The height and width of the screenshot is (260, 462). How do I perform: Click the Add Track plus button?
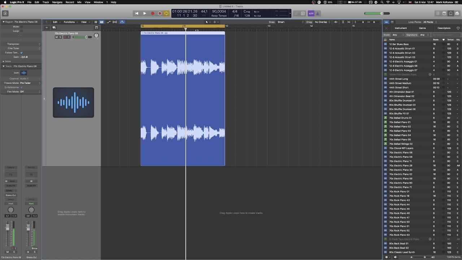point(47,27)
